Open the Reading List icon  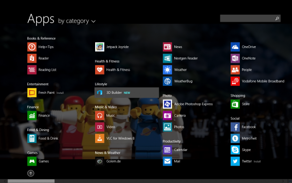(32, 70)
